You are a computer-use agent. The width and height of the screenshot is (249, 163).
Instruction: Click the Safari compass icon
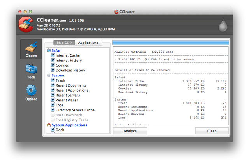49,50
